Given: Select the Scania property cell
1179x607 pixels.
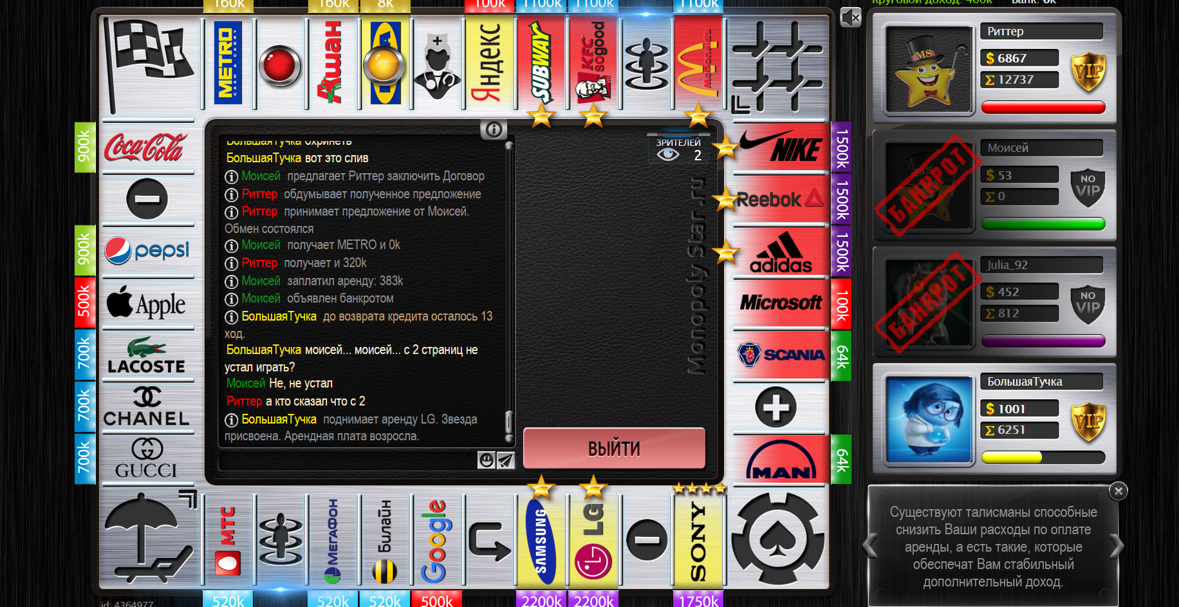Looking at the screenshot, I should click(x=780, y=355).
